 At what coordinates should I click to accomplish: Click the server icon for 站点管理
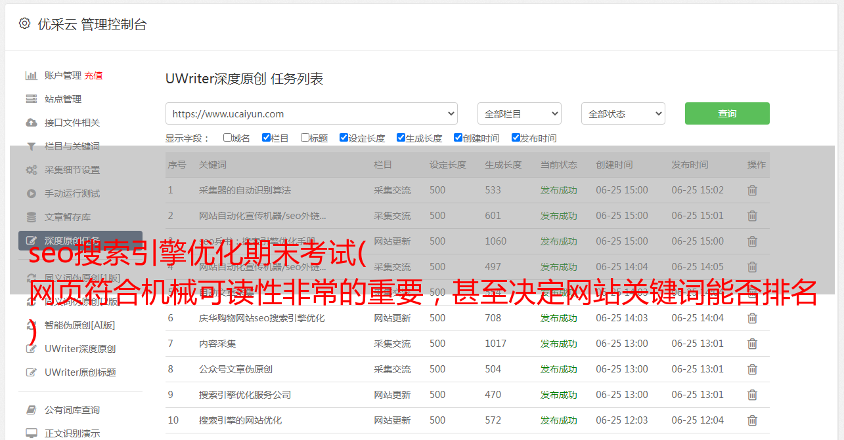(31, 99)
